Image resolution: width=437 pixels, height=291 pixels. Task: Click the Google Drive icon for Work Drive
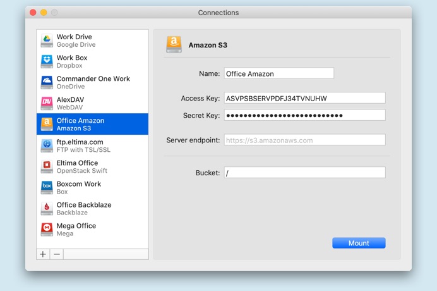[x=47, y=40]
